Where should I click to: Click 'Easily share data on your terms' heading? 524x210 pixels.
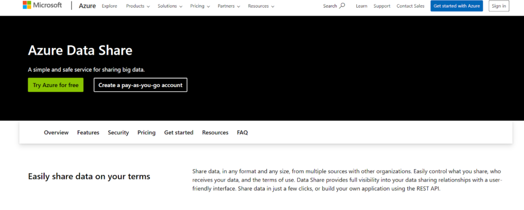point(89,176)
